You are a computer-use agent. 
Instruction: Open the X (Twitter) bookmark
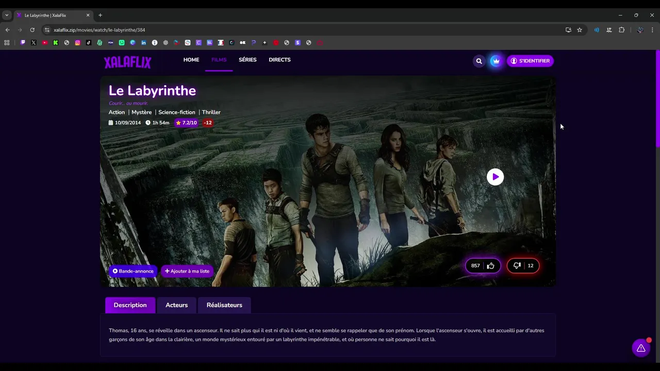pos(34,43)
